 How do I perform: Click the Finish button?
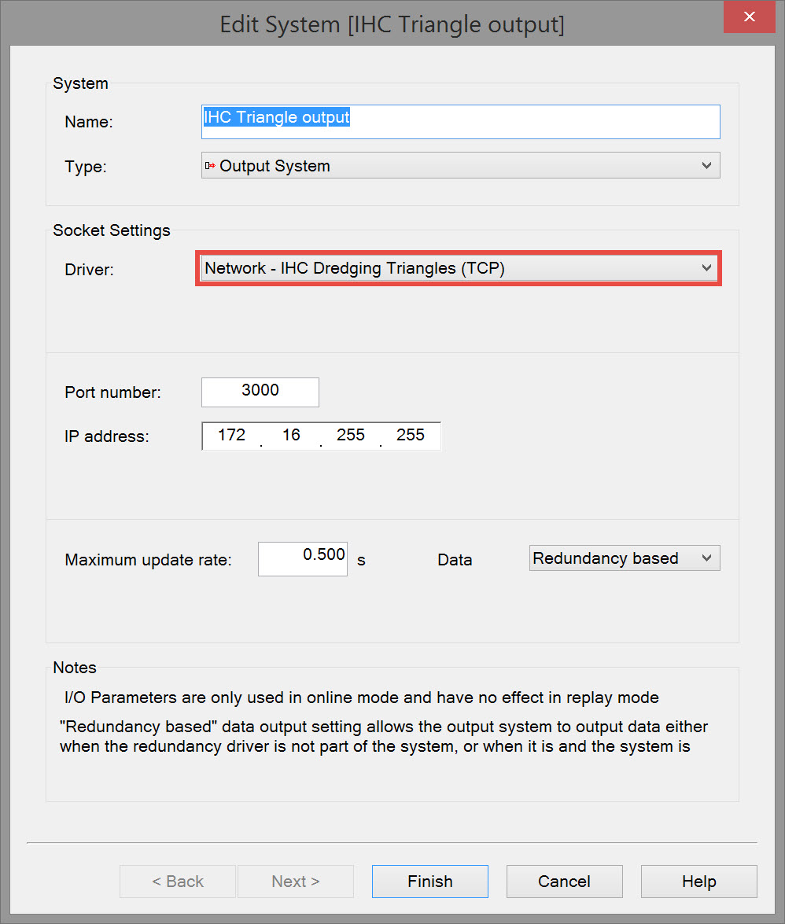(429, 882)
